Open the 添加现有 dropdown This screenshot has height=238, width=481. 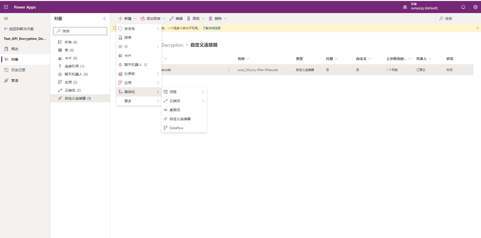point(153,19)
